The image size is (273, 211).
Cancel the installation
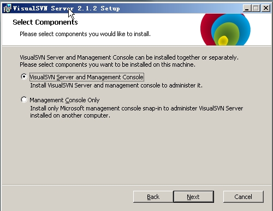coord(244,197)
